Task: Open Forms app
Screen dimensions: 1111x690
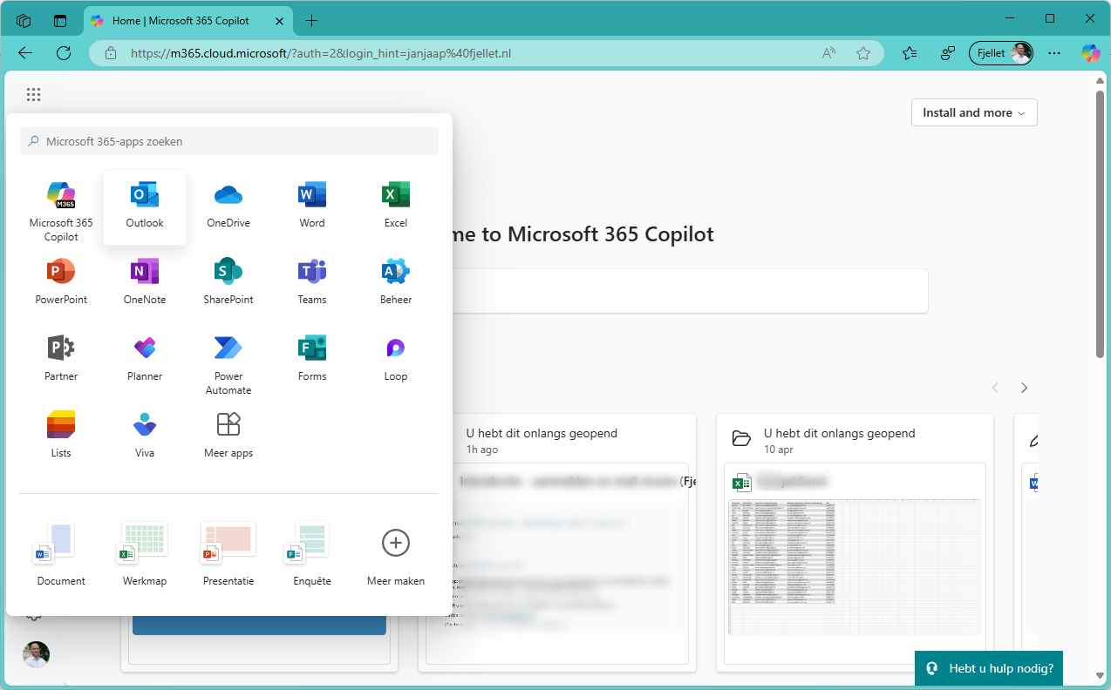Action: (x=312, y=359)
